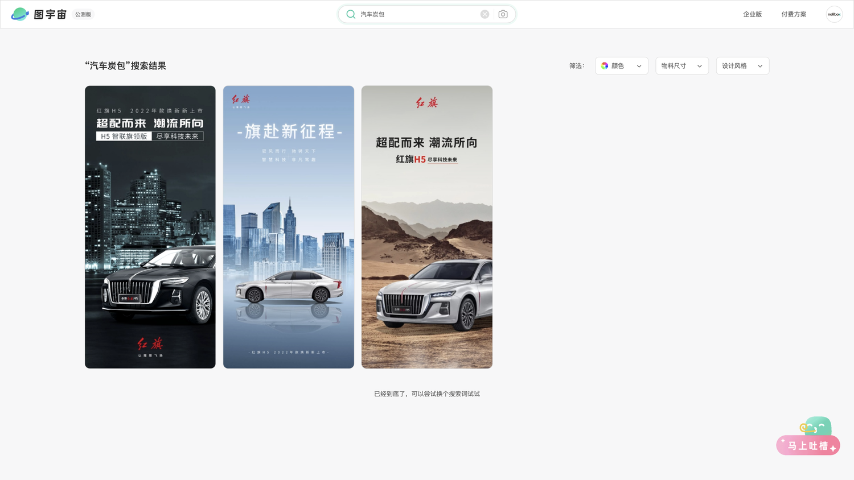This screenshot has height=480, width=854.
Task: Open the 物料尺寸 dropdown
Action: (x=682, y=66)
